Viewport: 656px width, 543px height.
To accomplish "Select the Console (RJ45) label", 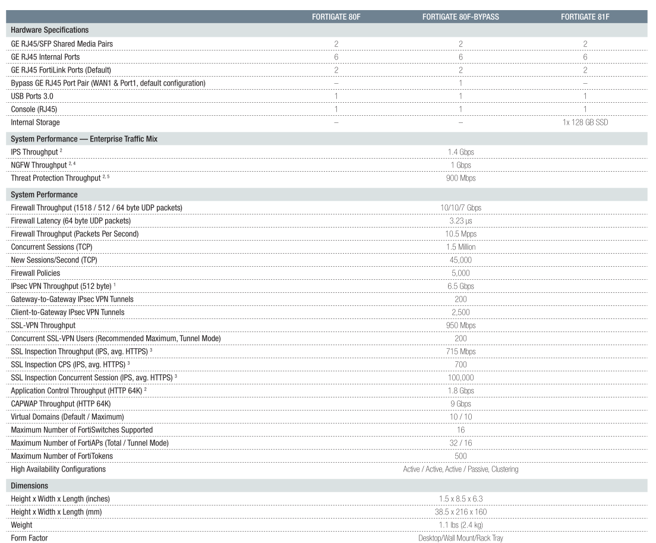I will point(34,109).
